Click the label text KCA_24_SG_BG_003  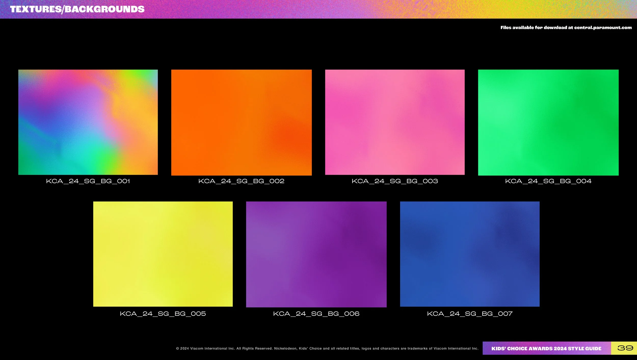pos(395,181)
